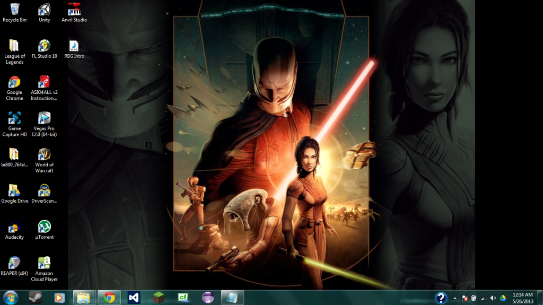This screenshot has width=543, height=305.
Task: Select the FL Studio 10 shortcut
Action: 45,49
